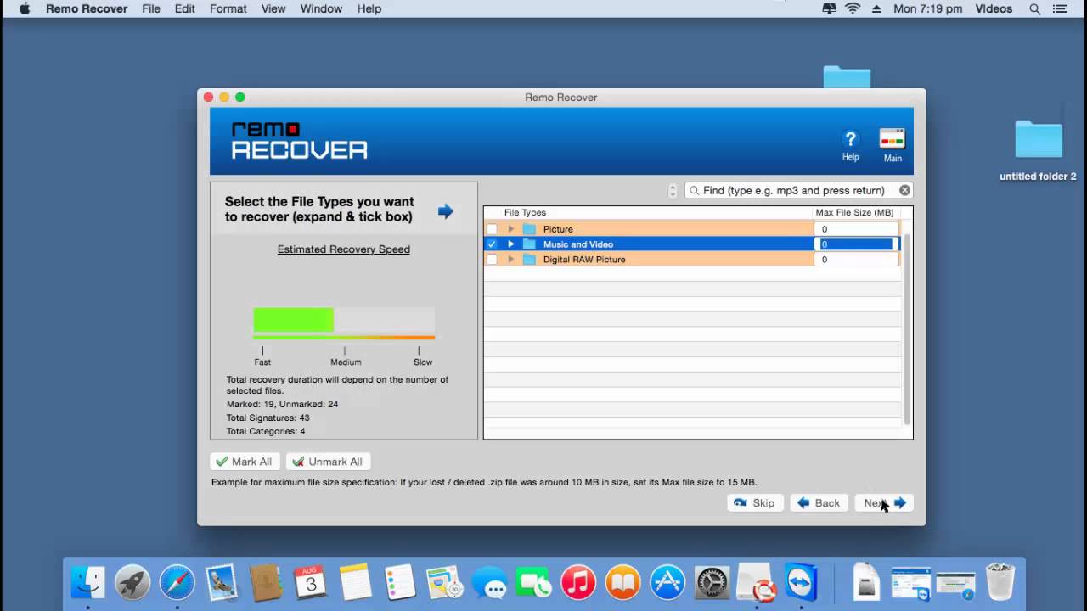Screen dimensions: 1087x611
Task: Click the file types list scrollbar
Action: (907, 329)
